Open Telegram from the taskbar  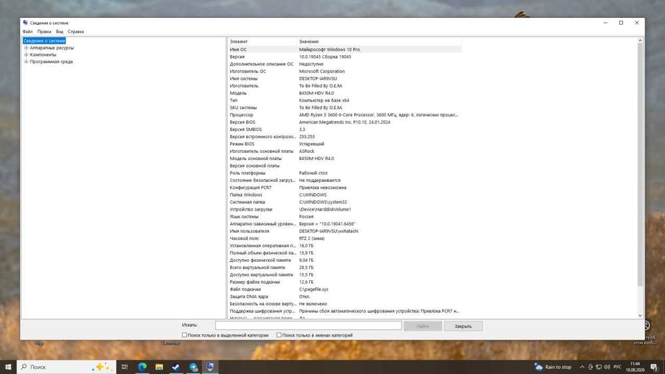pyautogui.click(x=194, y=367)
